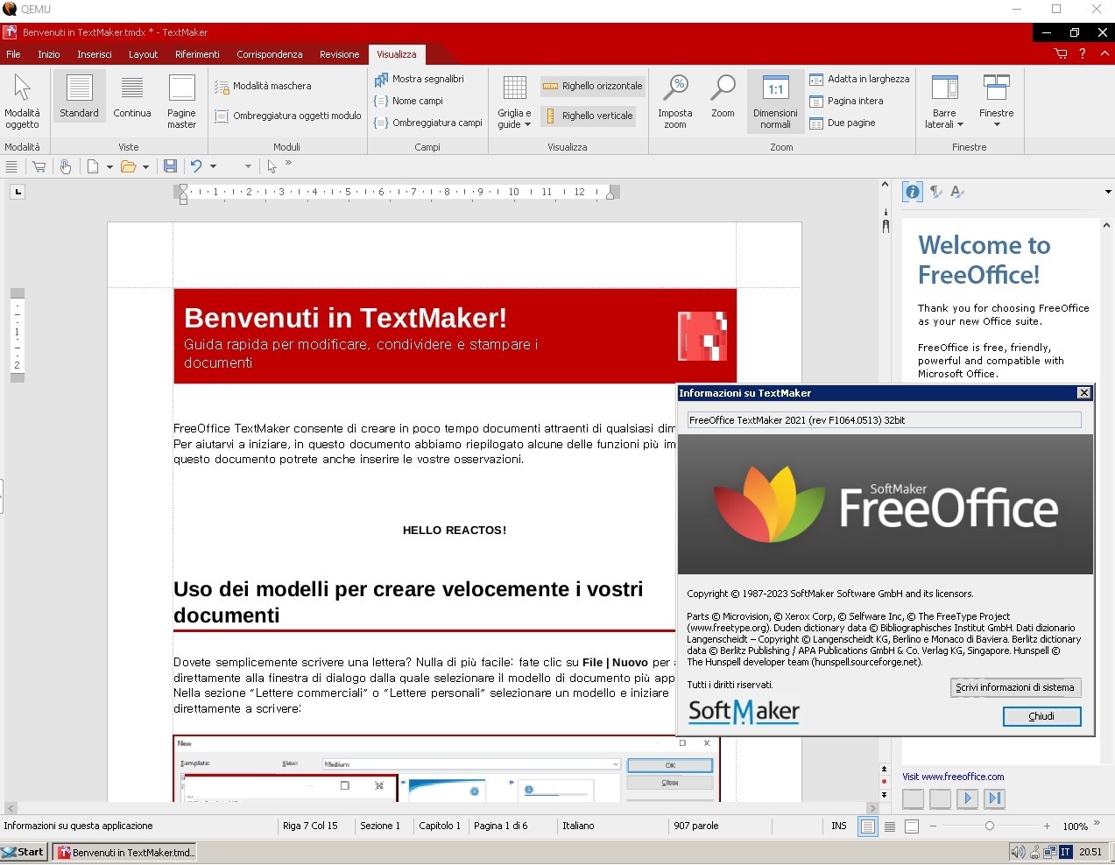This screenshot has width=1115, height=865.
Task: Click shopping cart icon in title ribbon
Action: 1061,54
